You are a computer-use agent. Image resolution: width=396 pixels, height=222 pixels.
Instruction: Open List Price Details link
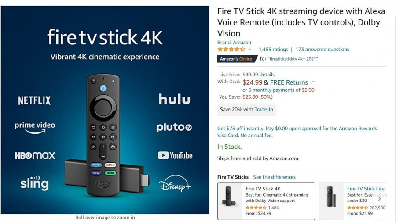point(267,75)
